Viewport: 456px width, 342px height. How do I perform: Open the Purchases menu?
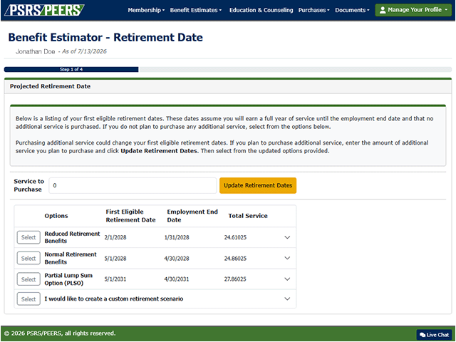pyautogui.click(x=314, y=10)
